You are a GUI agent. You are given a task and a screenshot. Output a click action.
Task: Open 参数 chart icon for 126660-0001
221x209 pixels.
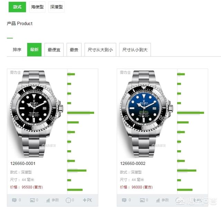48,200
